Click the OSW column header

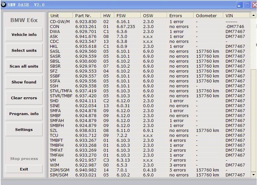154,15
